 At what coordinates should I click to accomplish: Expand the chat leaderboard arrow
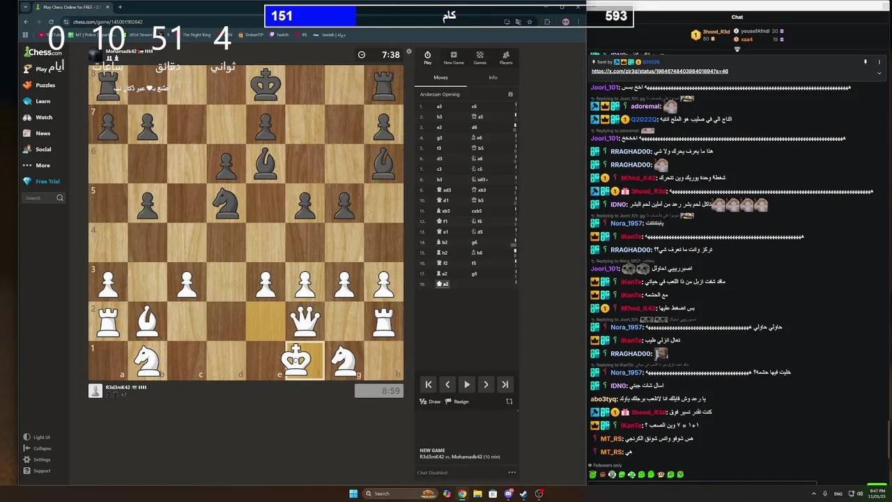point(737,50)
